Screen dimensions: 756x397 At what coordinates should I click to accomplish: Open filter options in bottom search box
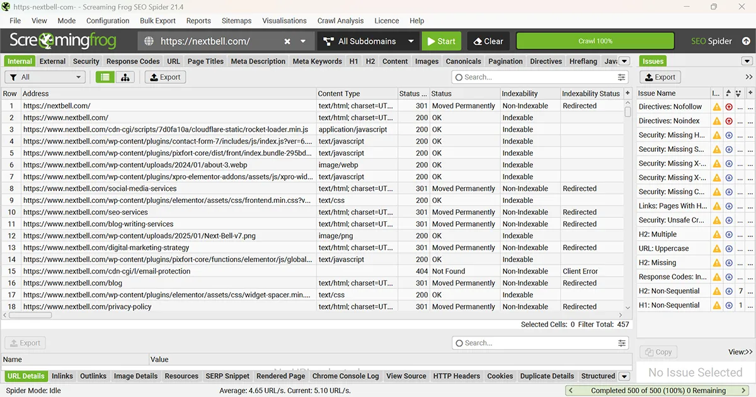pos(622,343)
